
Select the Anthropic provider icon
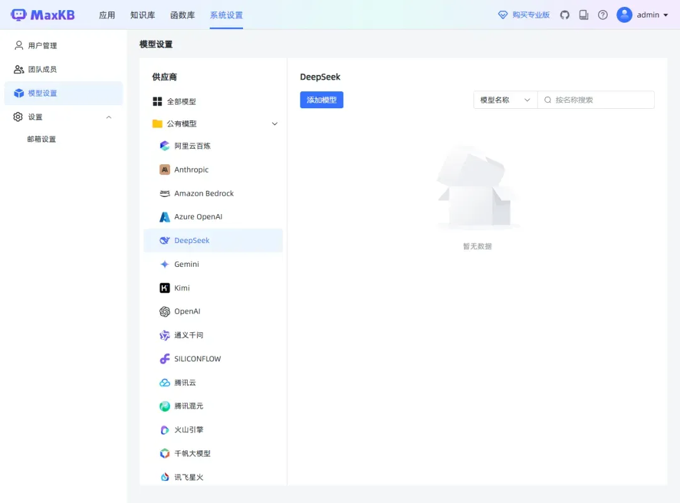click(165, 170)
